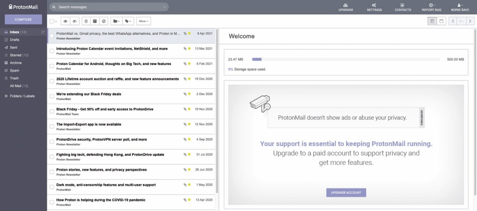Move selected messages to trash icon

pyautogui.click(x=86, y=21)
